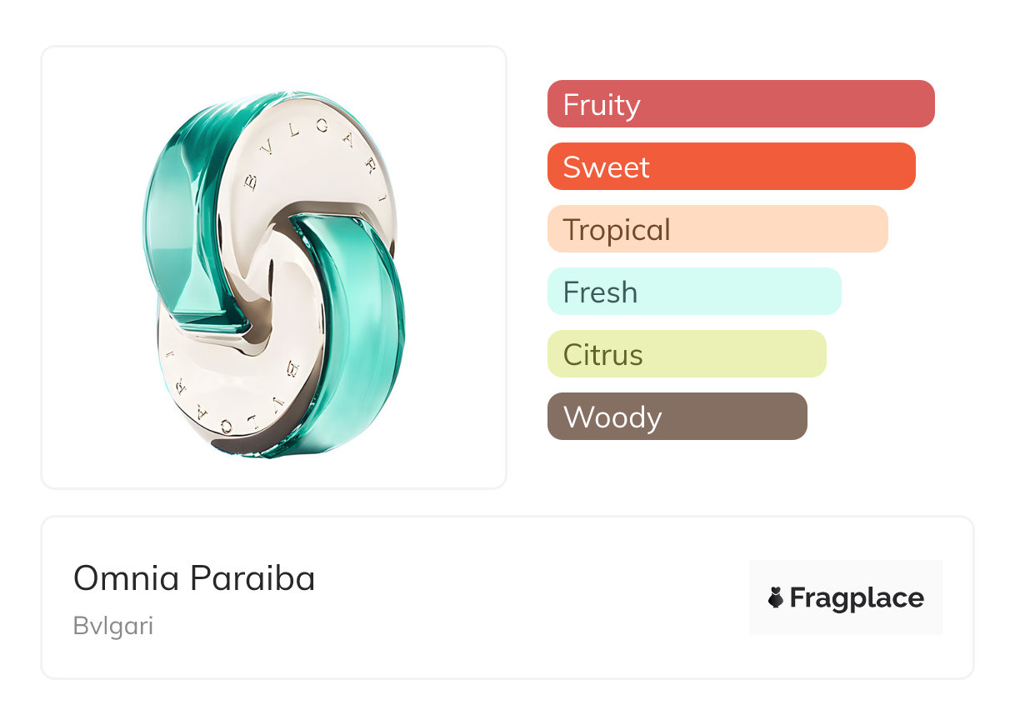
Task: Click the word Fresh label
Action: [x=600, y=292]
